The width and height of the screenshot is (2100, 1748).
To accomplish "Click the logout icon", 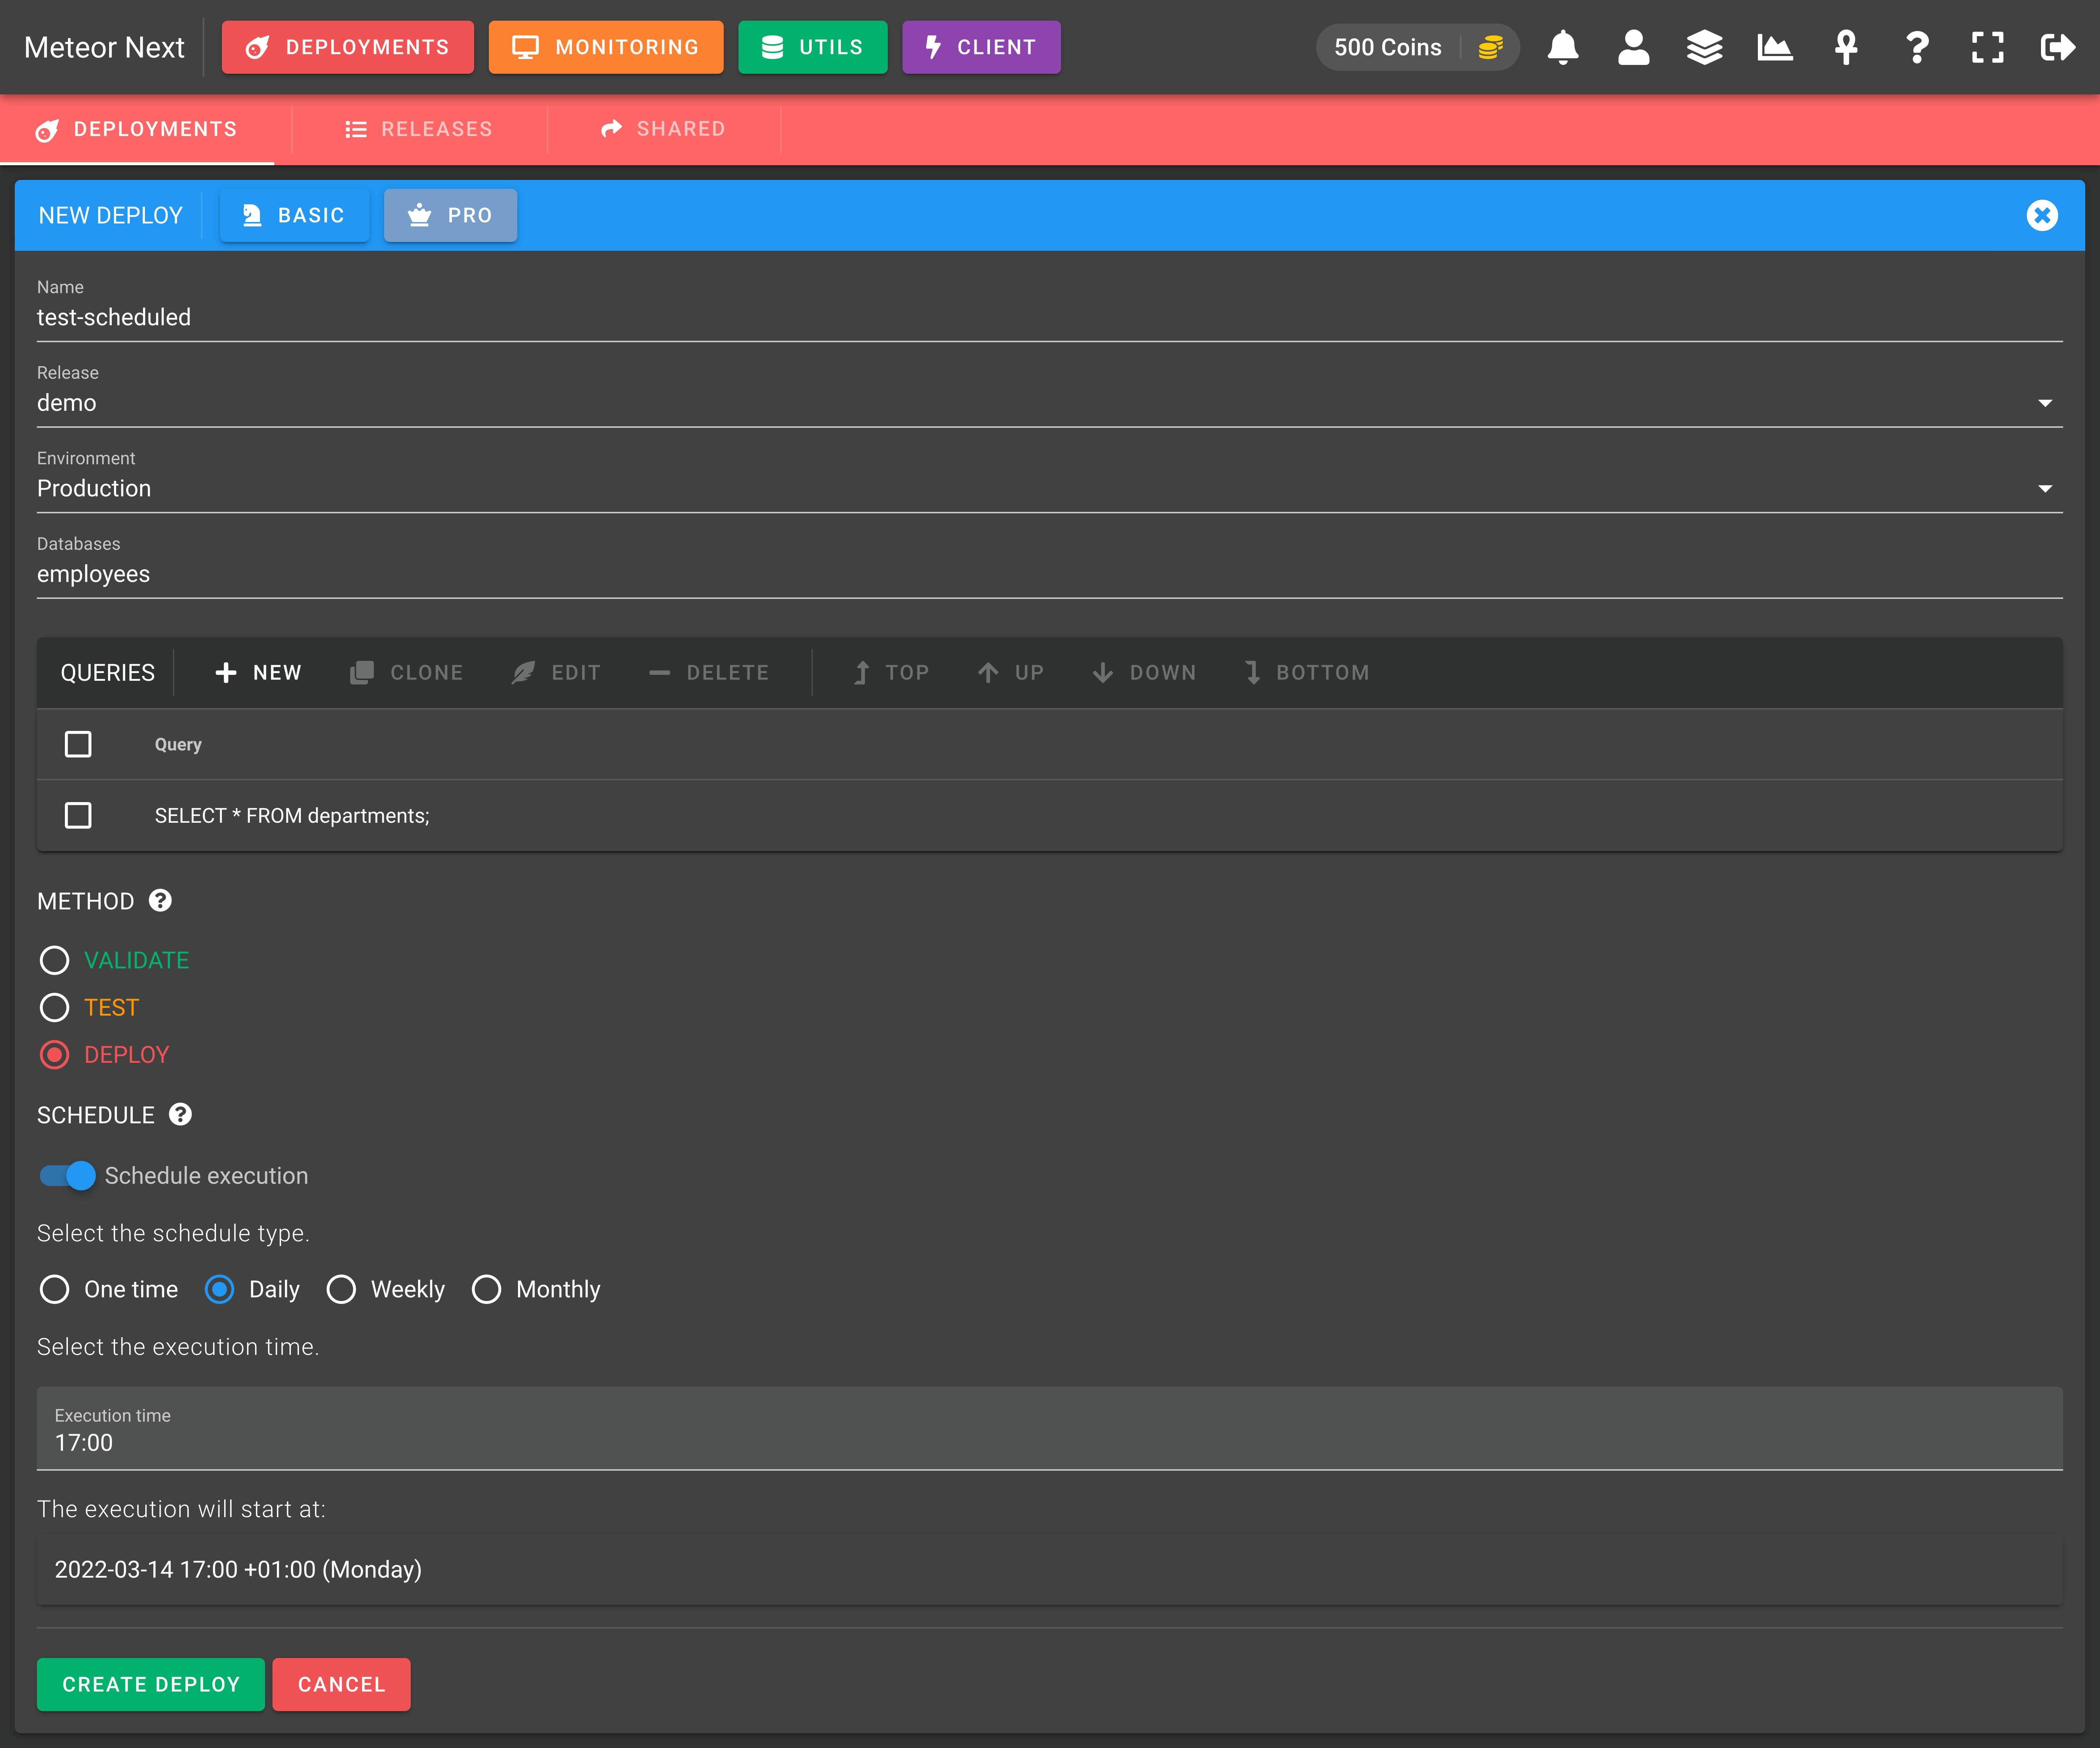I will pos(2058,47).
